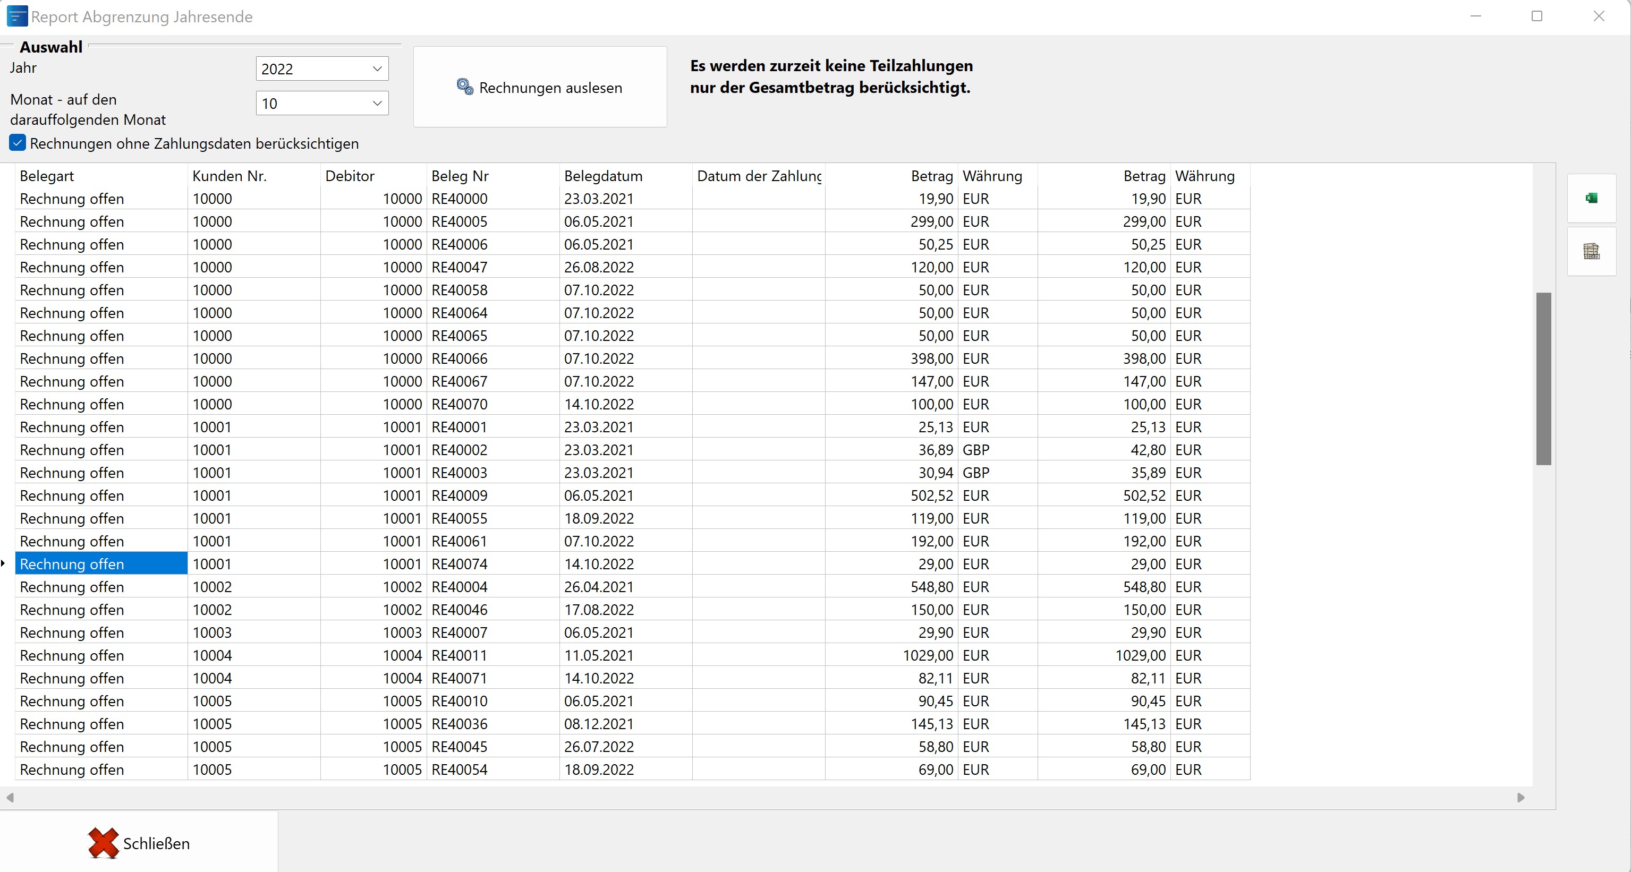1631x872 pixels.
Task: Select the cell RE40058
Action: pyautogui.click(x=493, y=290)
